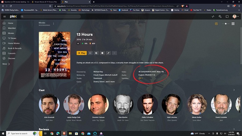Expand Reviews with right chevron
Screen dimensions: 242x136
point(234,129)
